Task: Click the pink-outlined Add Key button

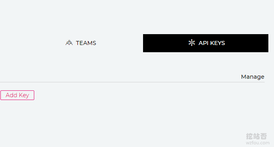Action: coord(17,95)
